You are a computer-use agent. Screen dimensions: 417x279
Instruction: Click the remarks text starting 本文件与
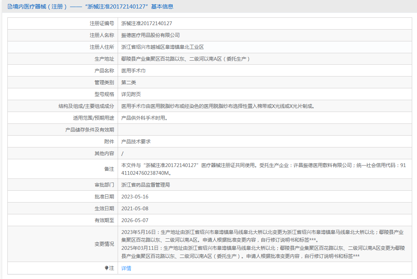[x=263, y=169]
